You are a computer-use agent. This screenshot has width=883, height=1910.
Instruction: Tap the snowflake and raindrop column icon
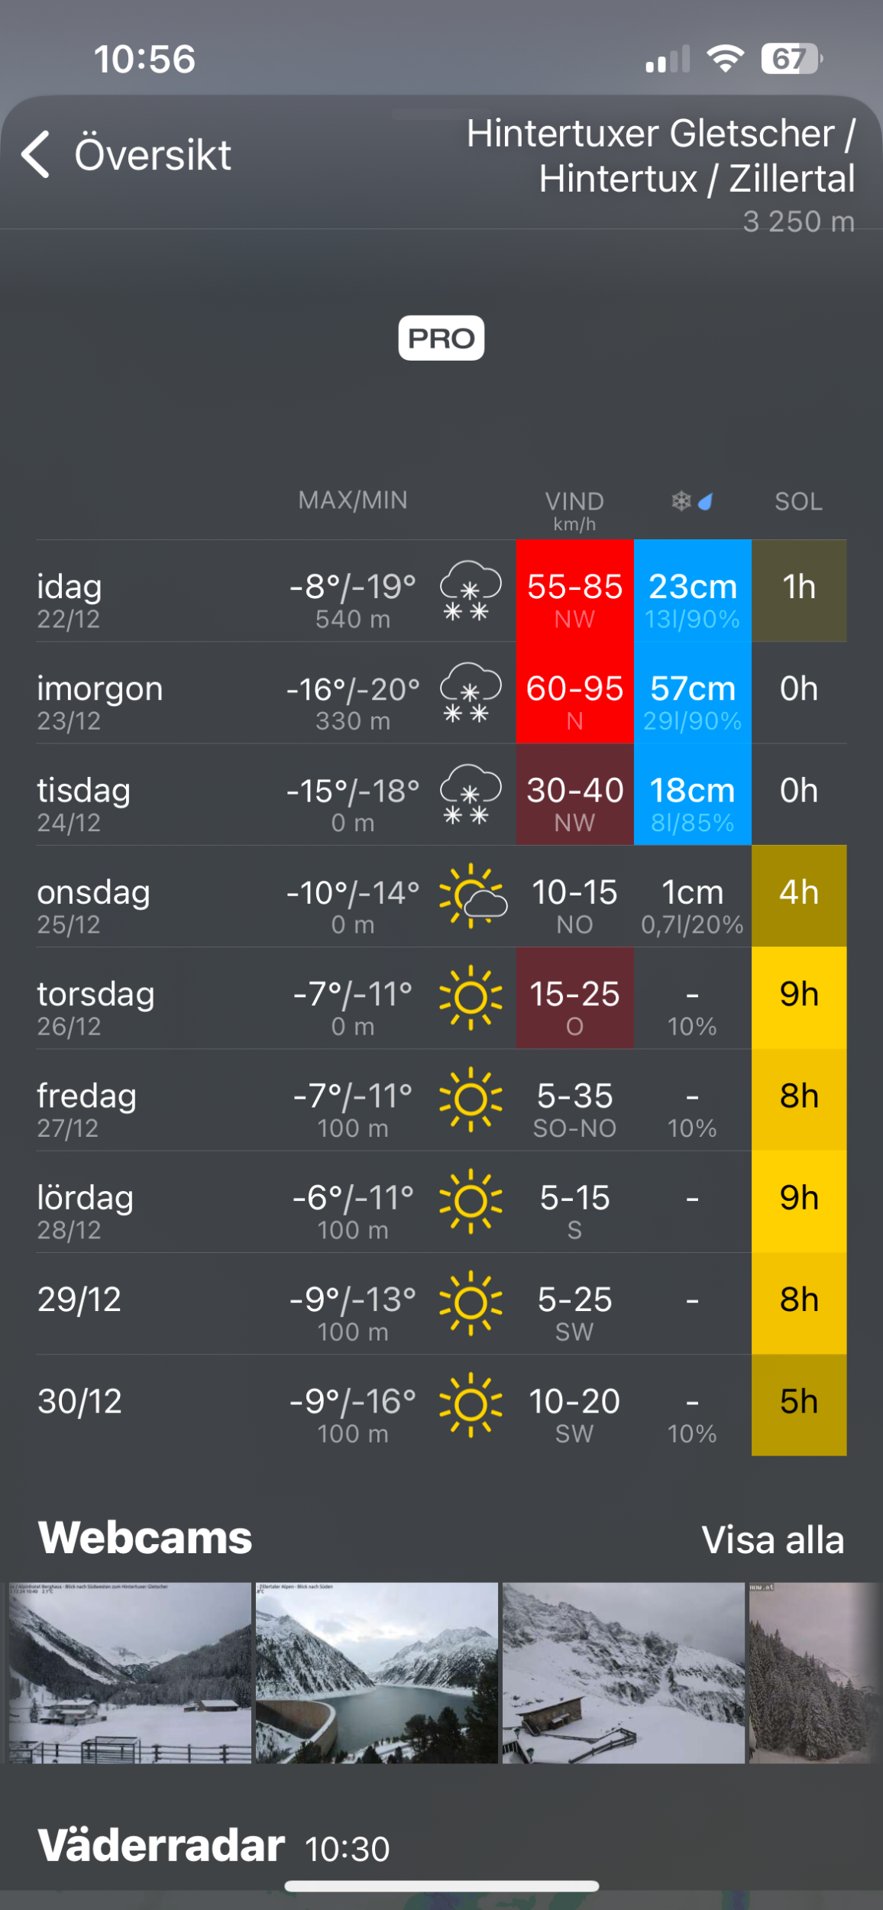[x=691, y=502]
